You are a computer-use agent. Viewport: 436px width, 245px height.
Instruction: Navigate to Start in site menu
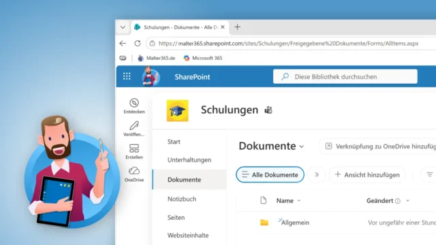tap(174, 142)
